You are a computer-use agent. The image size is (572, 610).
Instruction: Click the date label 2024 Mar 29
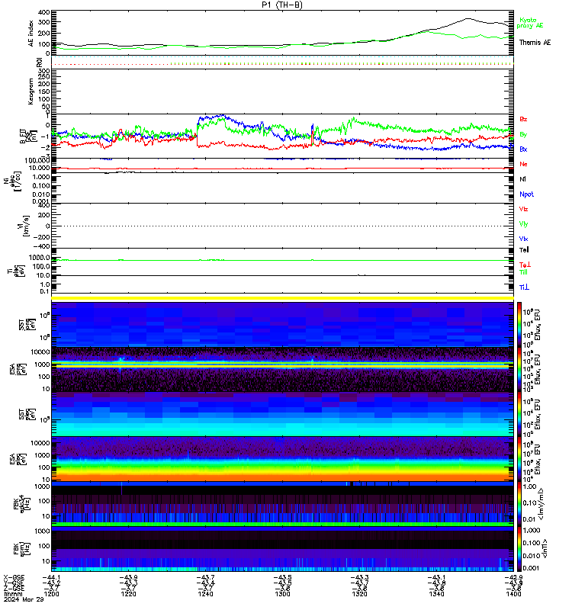point(24,599)
